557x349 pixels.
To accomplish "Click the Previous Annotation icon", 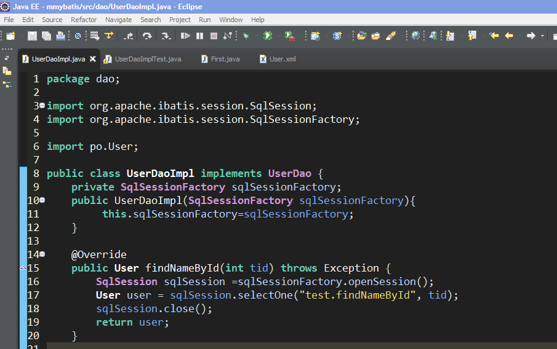I will coord(472,36).
